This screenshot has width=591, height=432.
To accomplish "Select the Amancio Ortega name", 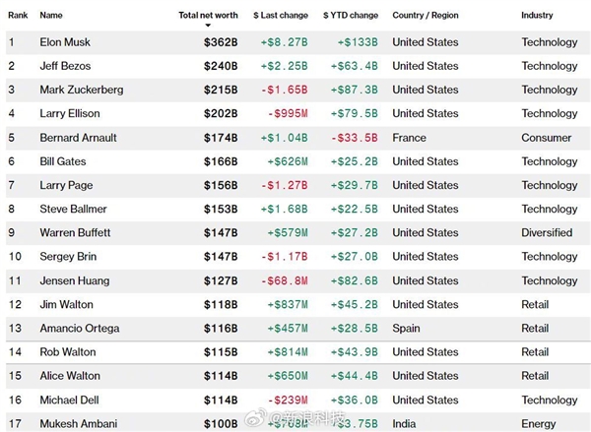I will point(80,328).
